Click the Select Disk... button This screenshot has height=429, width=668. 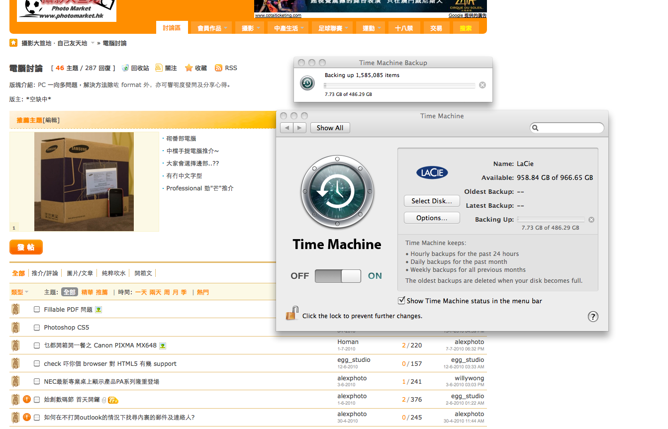click(x=432, y=201)
